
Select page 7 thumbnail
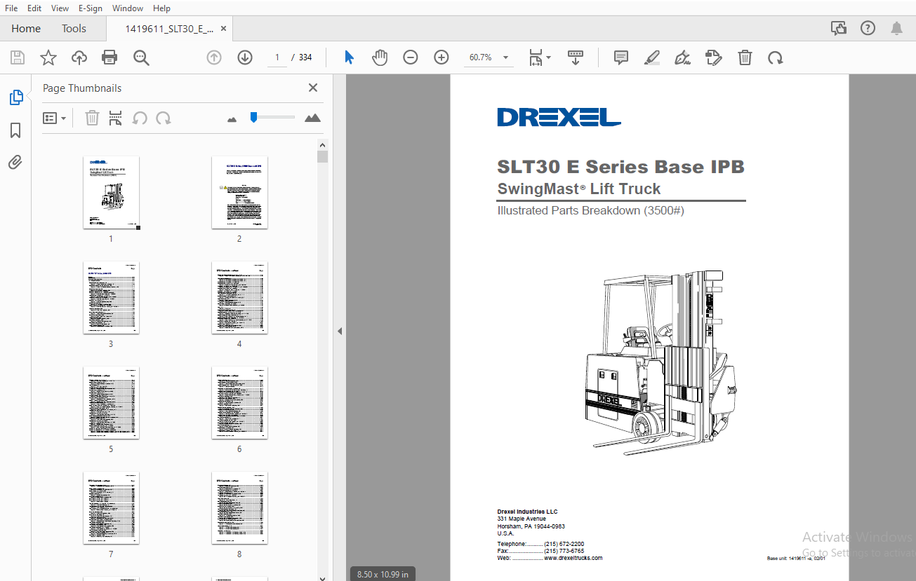click(111, 507)
